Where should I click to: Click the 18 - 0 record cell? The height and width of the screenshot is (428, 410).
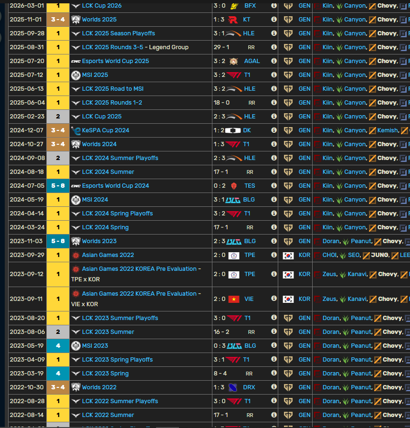(x=221, y=103)
